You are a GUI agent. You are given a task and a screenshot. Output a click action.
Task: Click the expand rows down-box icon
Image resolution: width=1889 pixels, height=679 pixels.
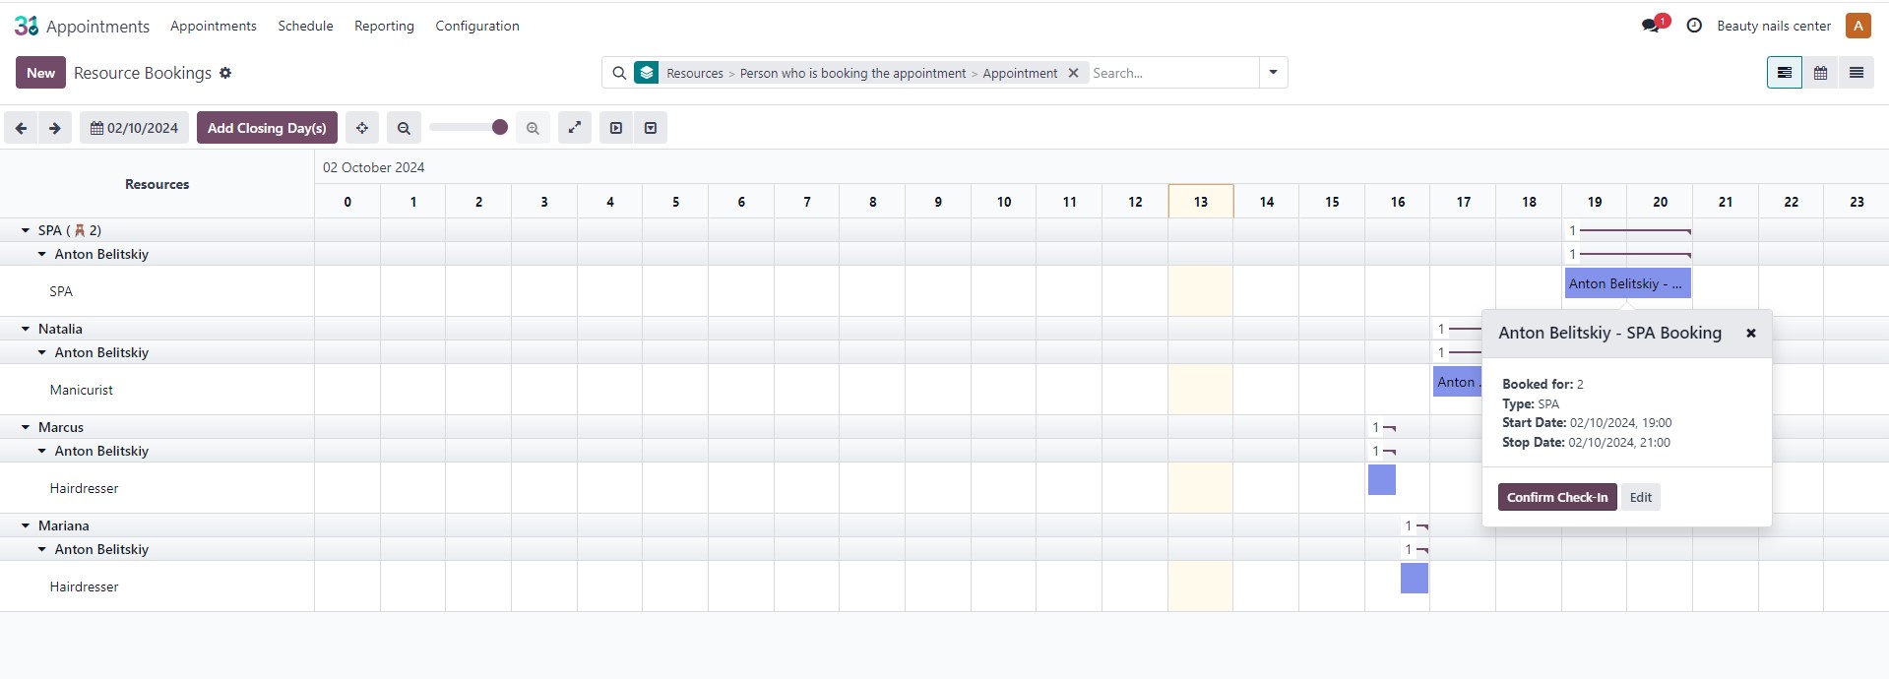tap(651, 128)
